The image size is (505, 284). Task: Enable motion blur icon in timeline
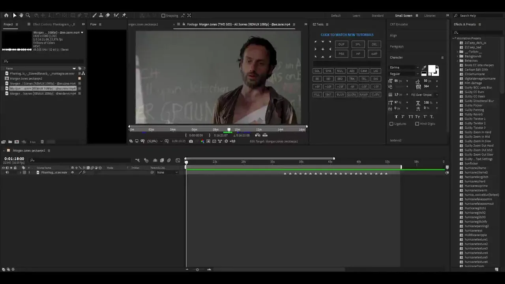click(x=169, y=161)
